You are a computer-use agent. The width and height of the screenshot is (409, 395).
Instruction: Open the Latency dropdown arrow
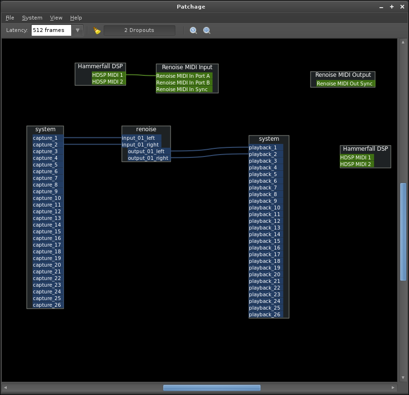point(77,31)
